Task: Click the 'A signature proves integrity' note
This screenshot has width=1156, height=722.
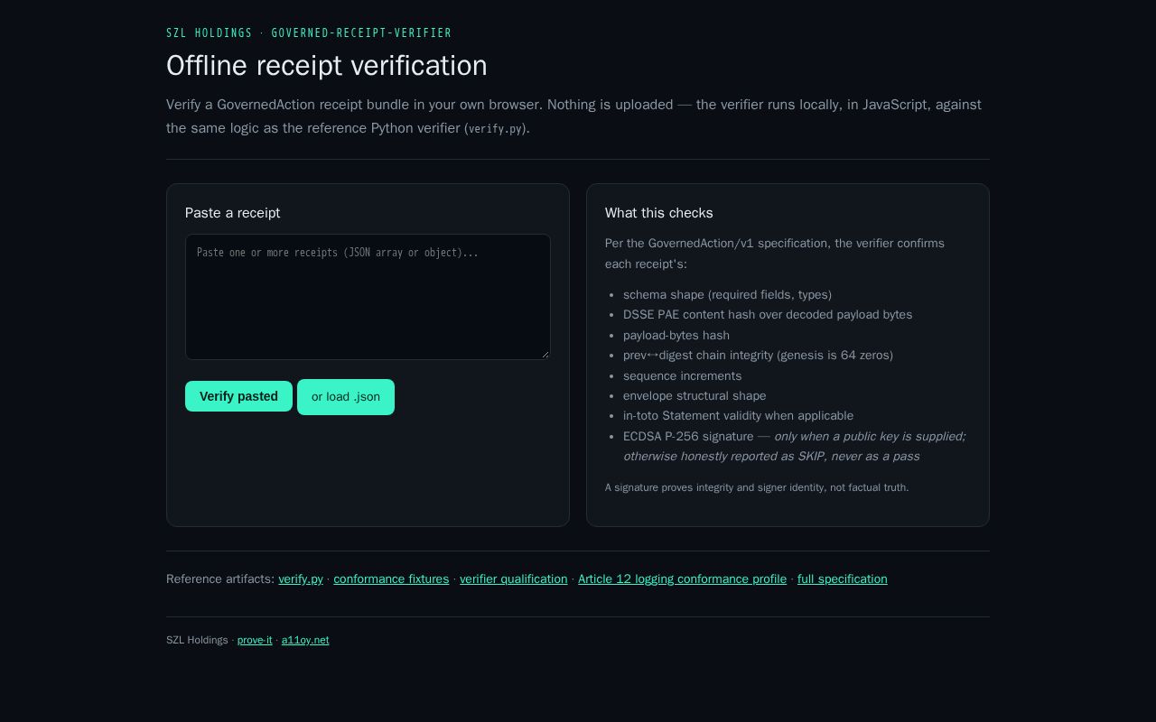Action: pyautogui.click(x=757, y=487)
